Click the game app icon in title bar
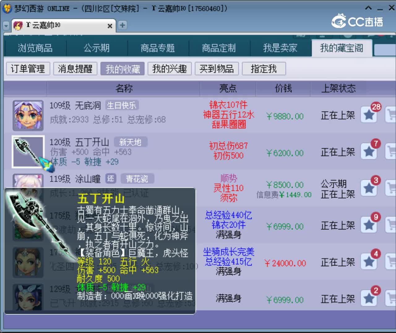The width and height of the screenshot is (396, 333). (x=7, y=8)
